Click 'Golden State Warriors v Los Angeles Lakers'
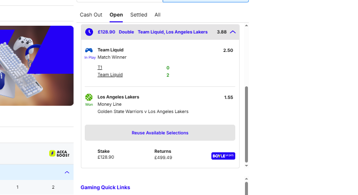Image resolution: width=358 pixels, height=195 pixels. (143, 112)
